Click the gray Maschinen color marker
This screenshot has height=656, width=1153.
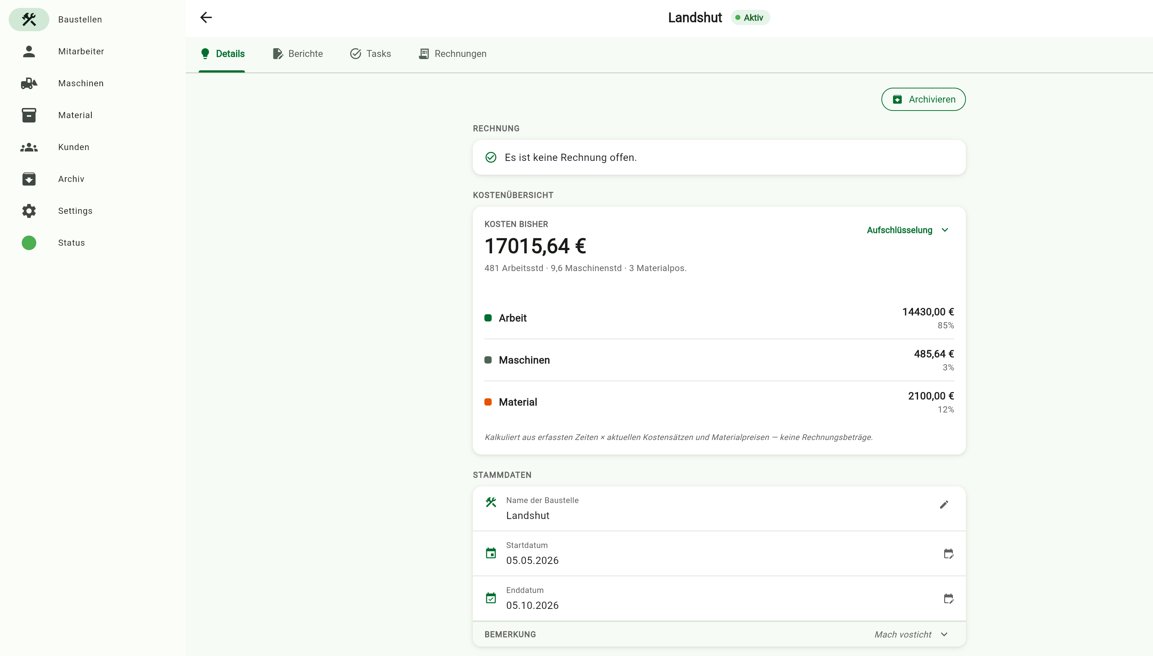(x=488, y=360)
